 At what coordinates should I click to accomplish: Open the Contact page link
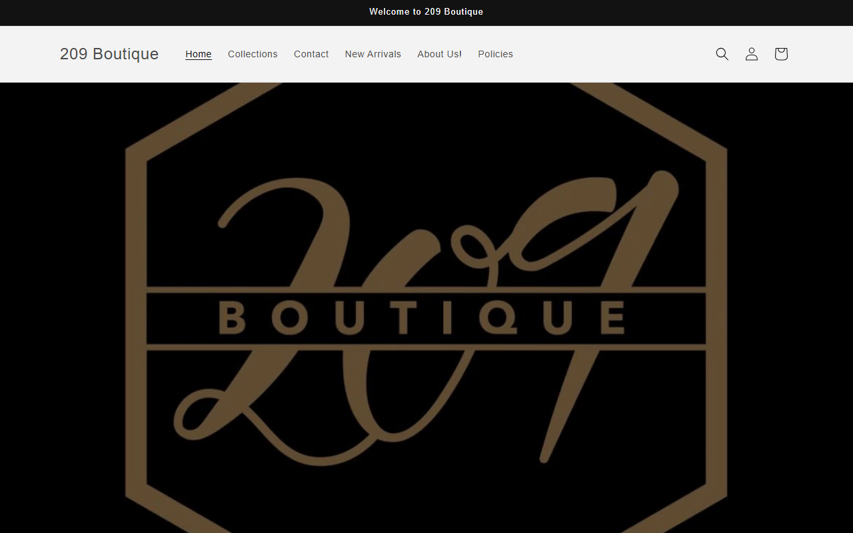[311, 54]
